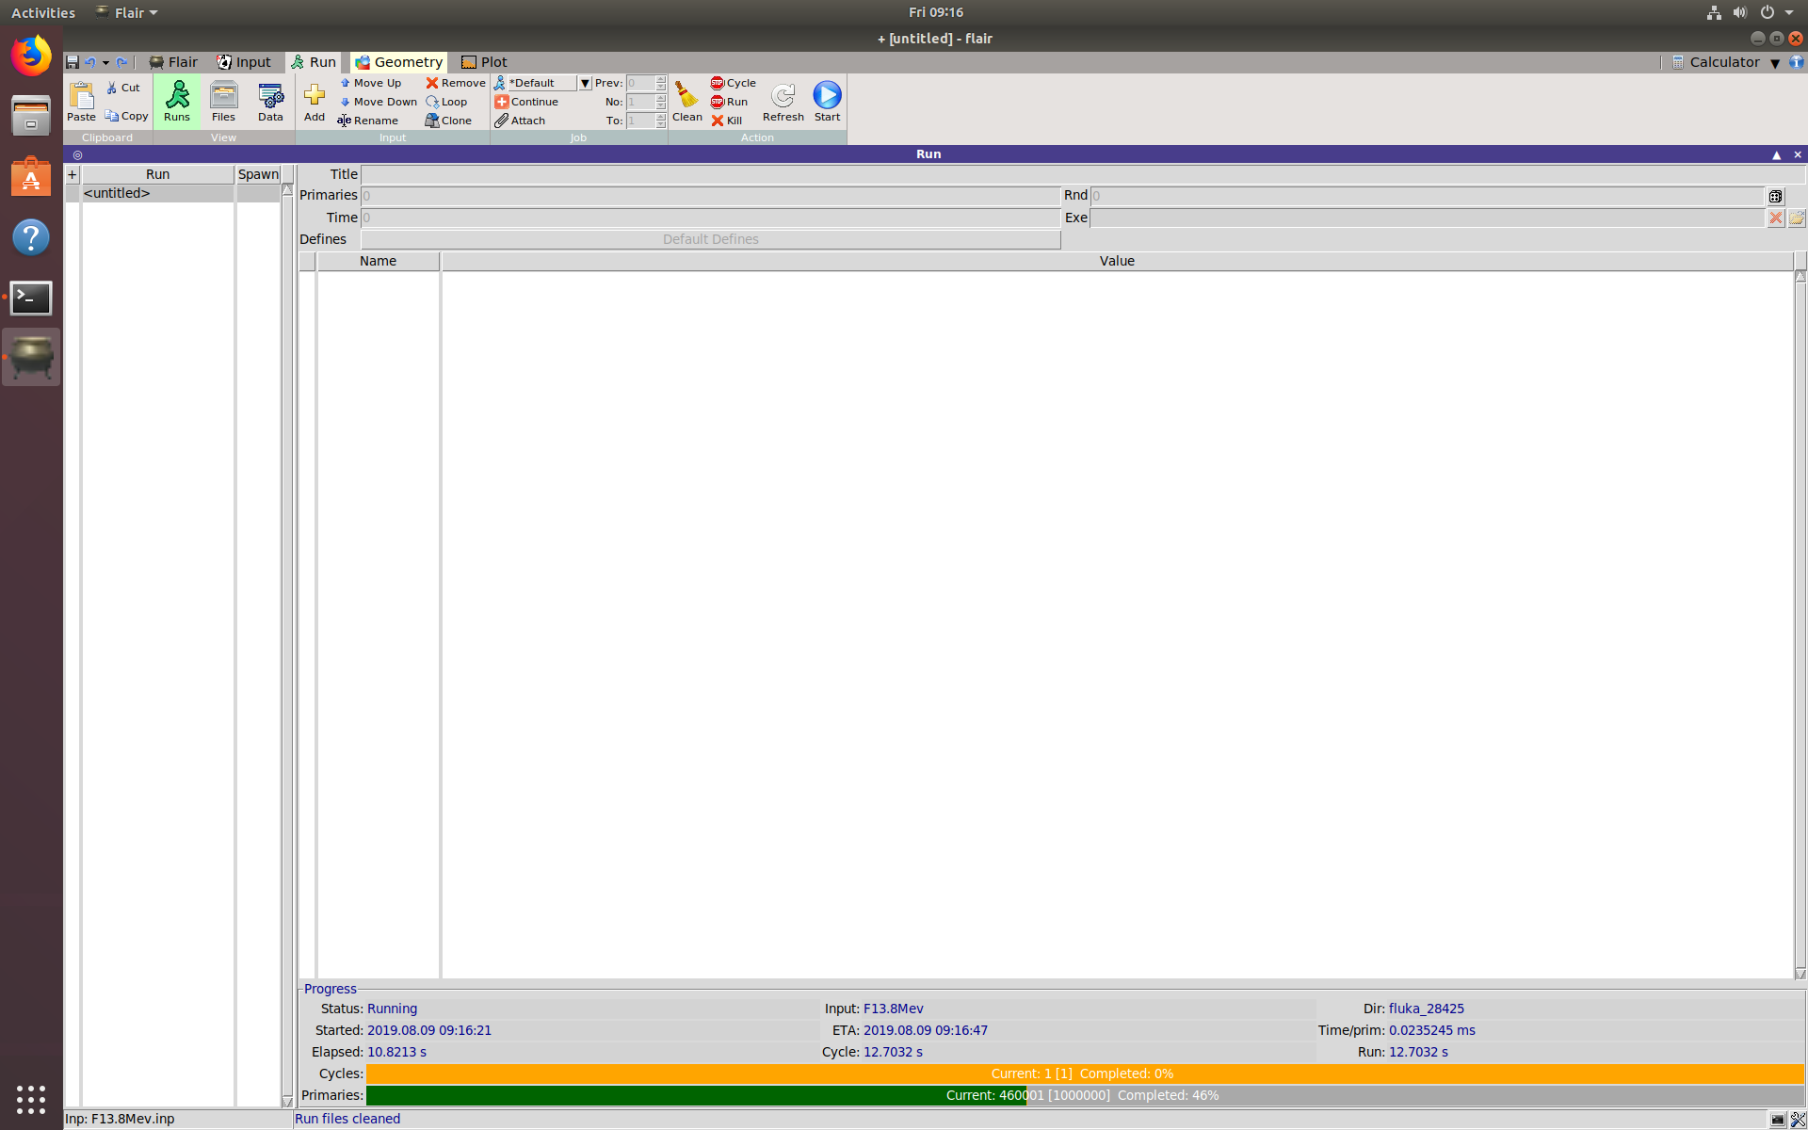Open Firefox from the dock
The width and height of the screenshot is (1808, 1130).
tap(31, 56)
